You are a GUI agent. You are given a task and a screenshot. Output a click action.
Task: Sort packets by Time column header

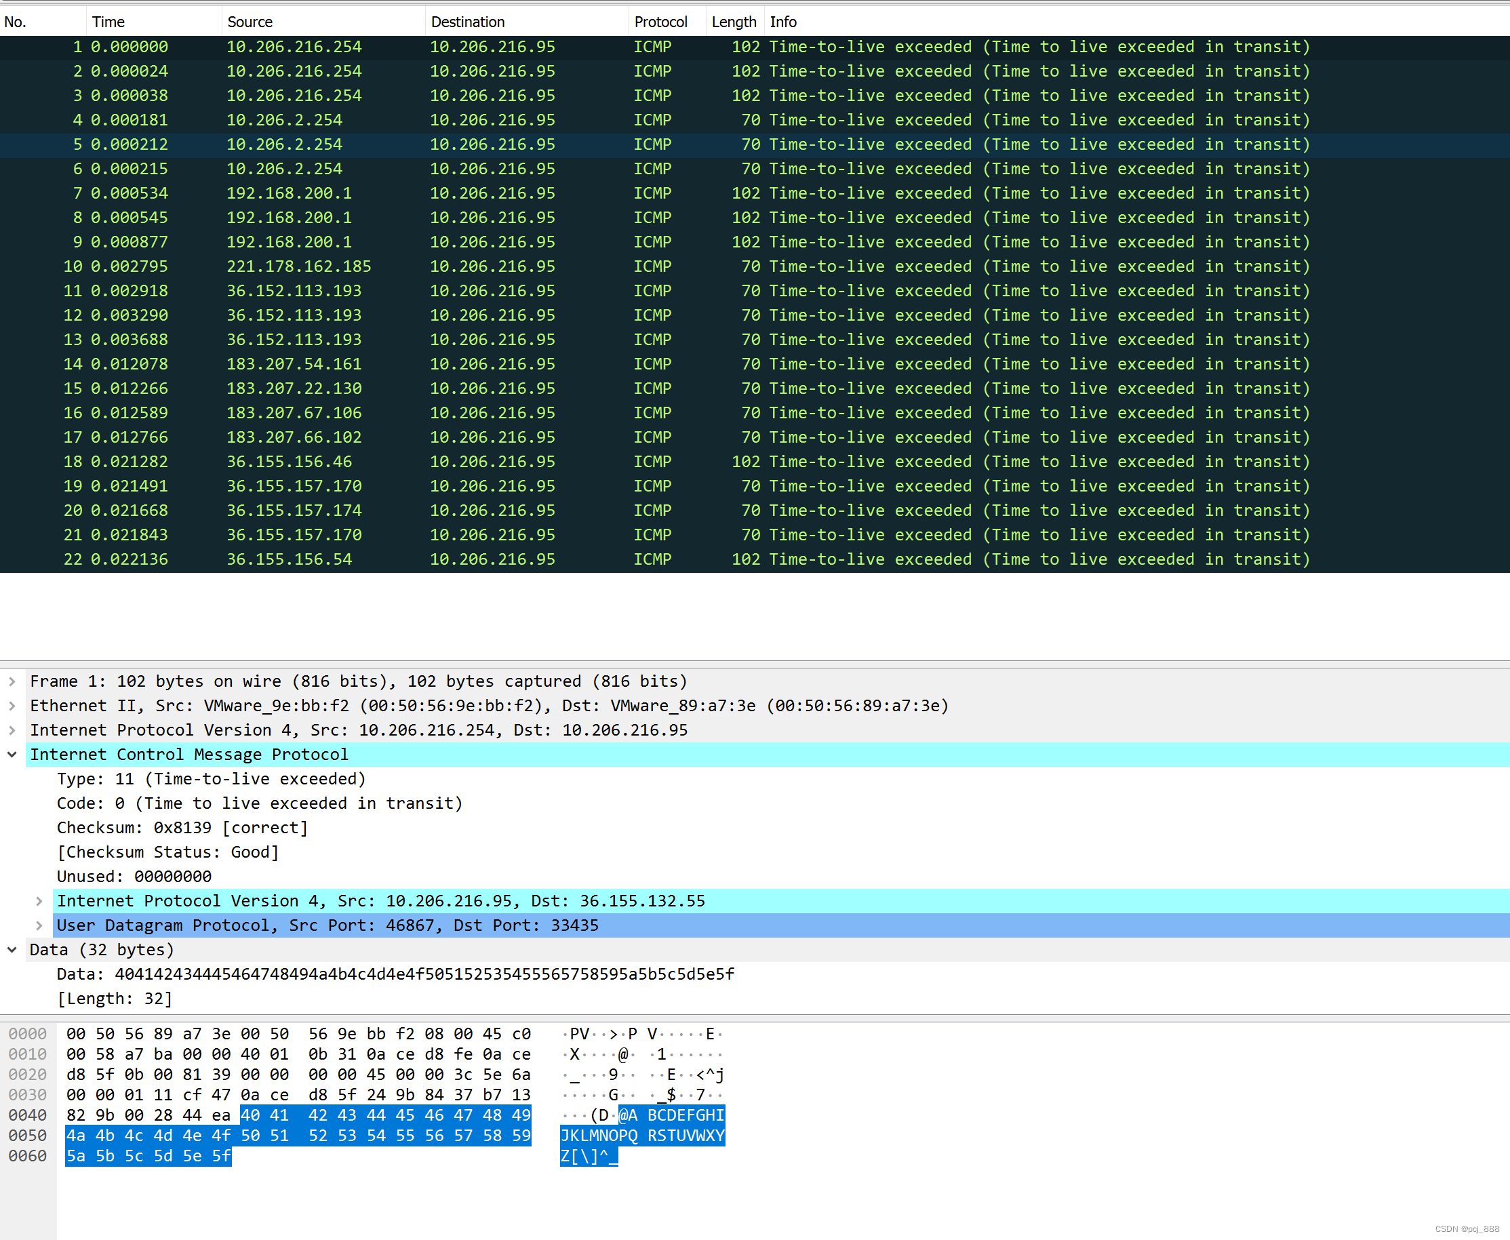coord(108,22)
